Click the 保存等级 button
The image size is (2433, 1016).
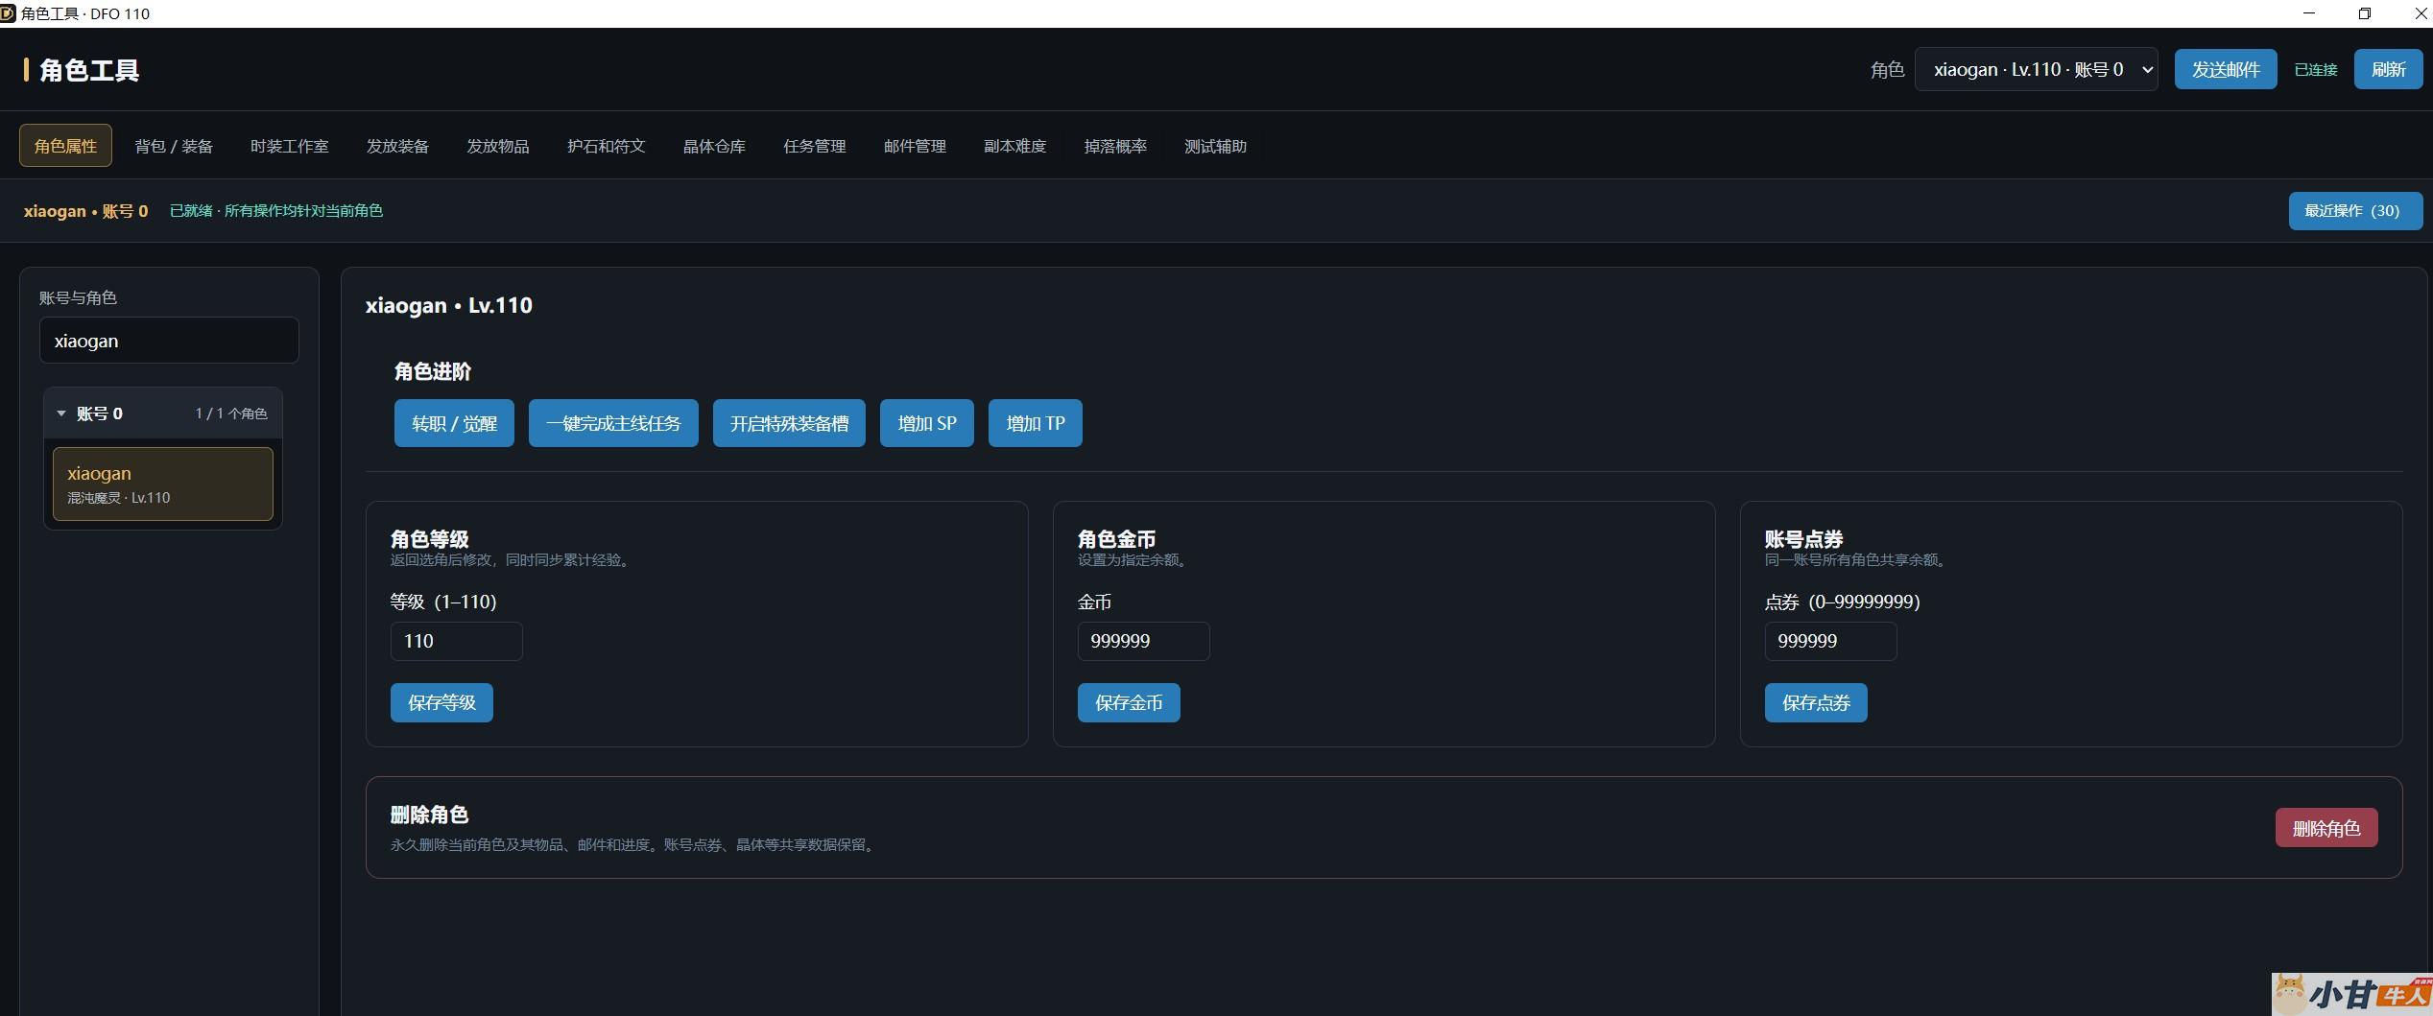(x=441, y=702)
